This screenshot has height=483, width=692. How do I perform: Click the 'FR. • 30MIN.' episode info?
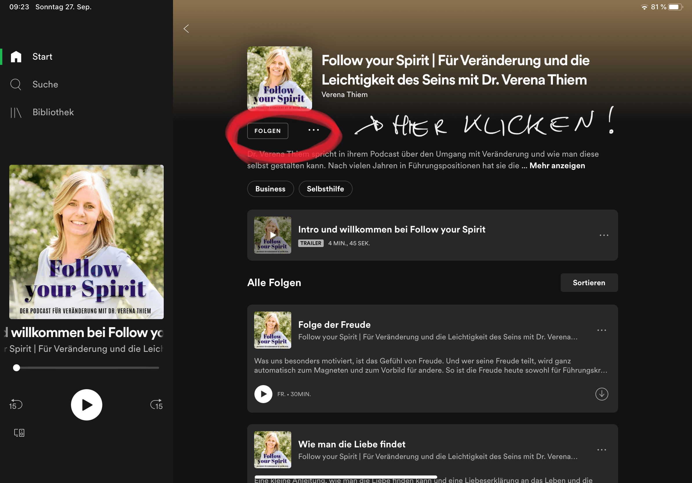tap(294, 394)
